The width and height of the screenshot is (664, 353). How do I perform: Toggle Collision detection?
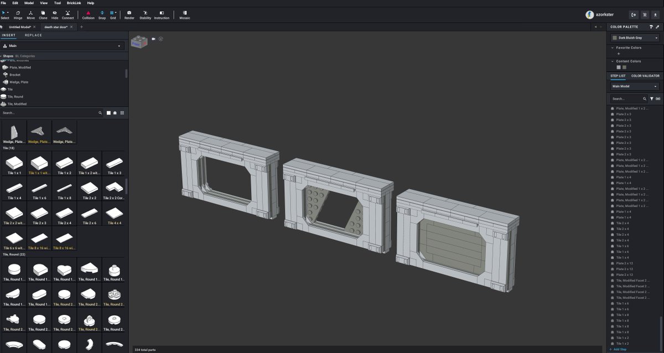(88, 14)
